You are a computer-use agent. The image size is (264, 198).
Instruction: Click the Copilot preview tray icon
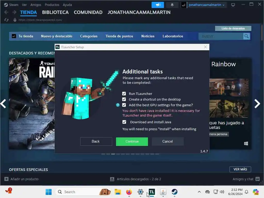(x=256, y=192)
